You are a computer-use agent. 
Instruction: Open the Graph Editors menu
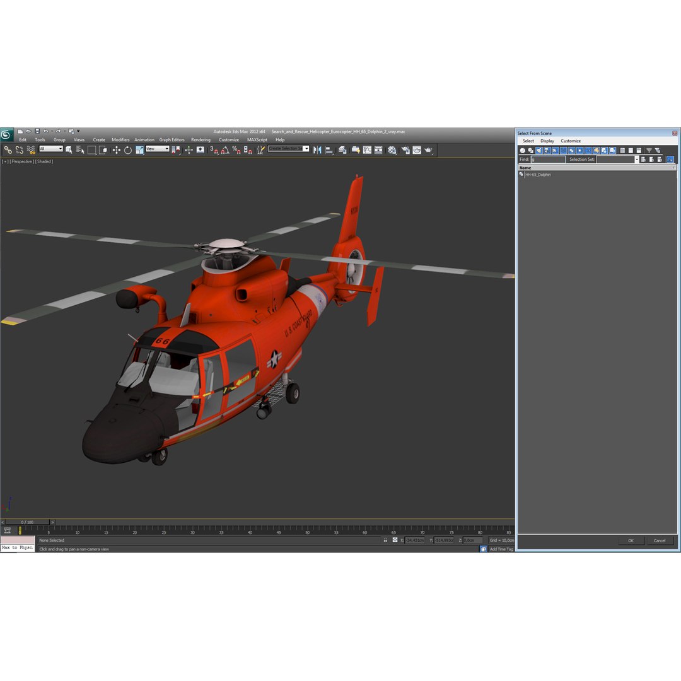click(172, 140)
